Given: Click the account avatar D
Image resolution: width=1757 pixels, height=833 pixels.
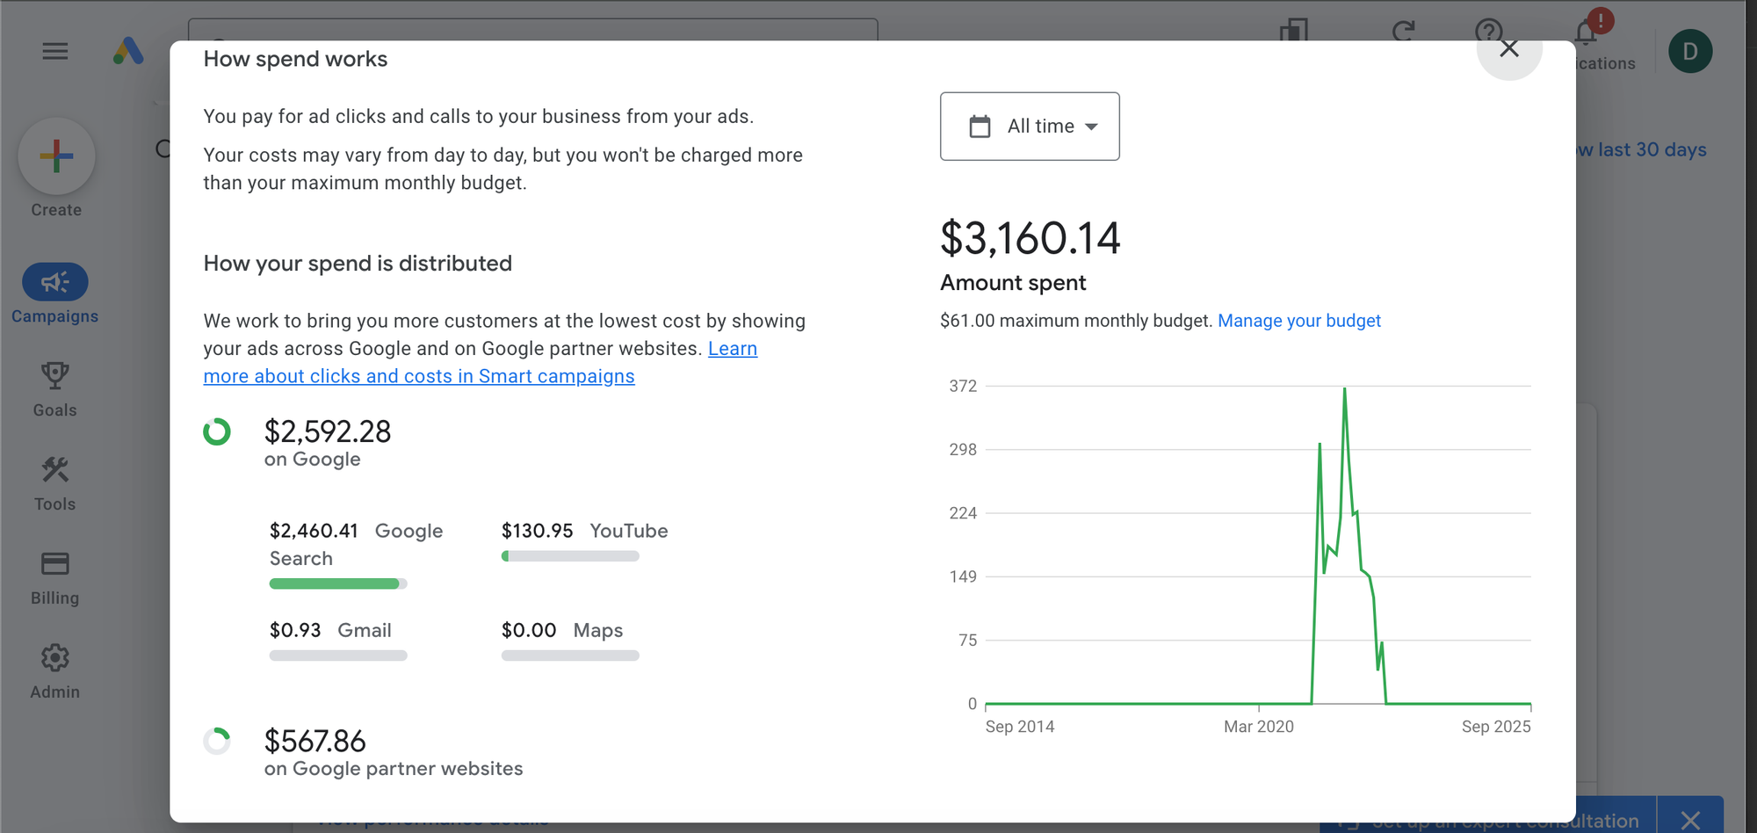Looking at the screenshot, I should (1690, 51).
